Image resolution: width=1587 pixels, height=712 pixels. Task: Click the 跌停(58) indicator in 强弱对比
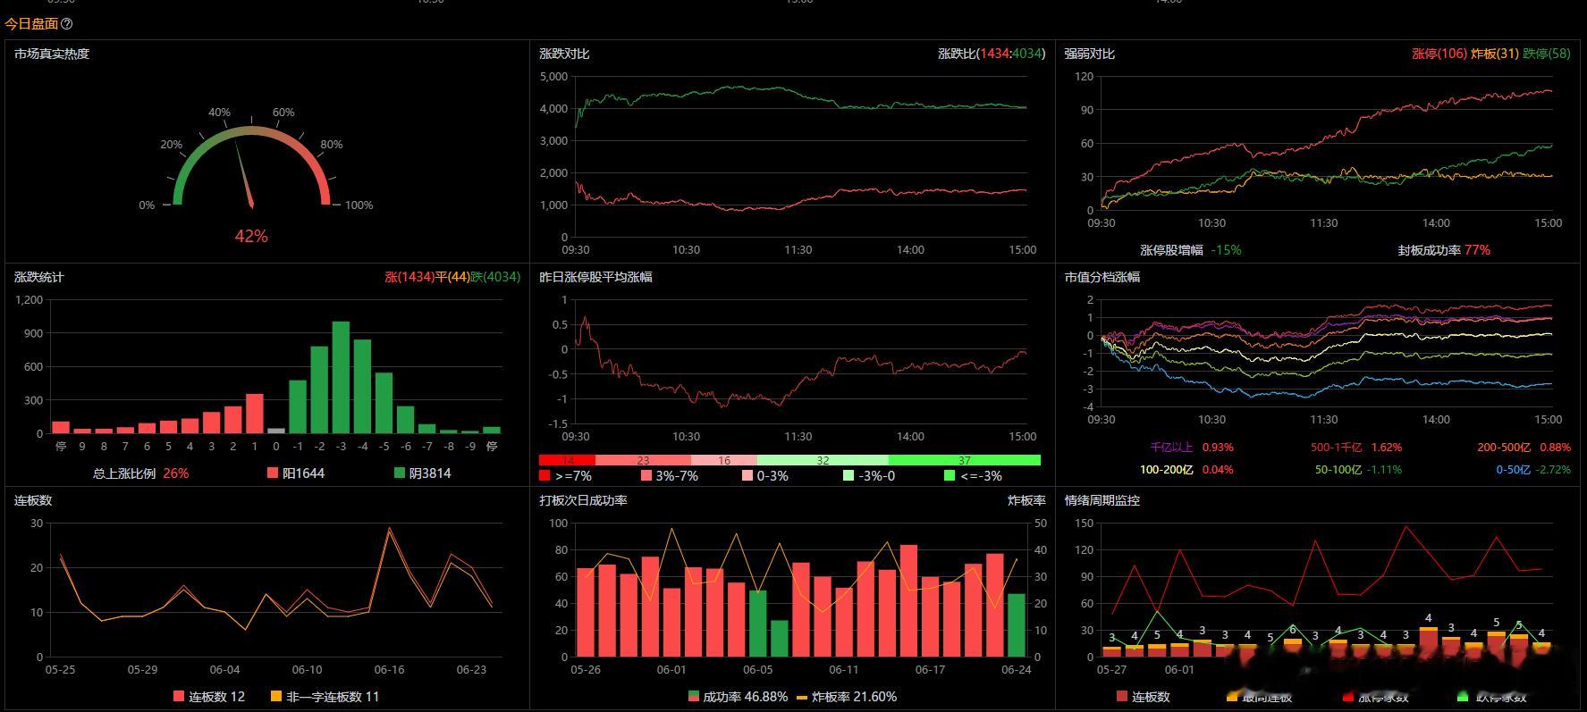(1547, 54)
